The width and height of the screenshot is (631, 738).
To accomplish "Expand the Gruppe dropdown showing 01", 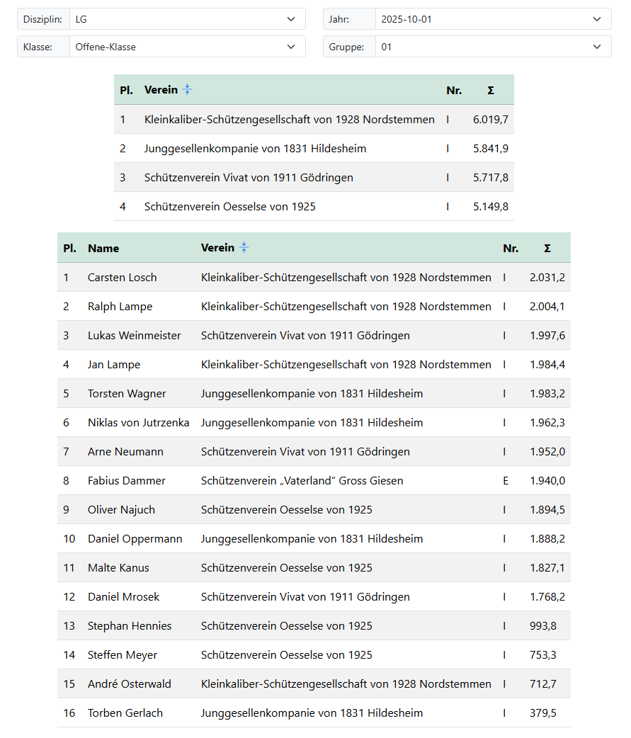I will pyautogui.click(x=493, y=47).
